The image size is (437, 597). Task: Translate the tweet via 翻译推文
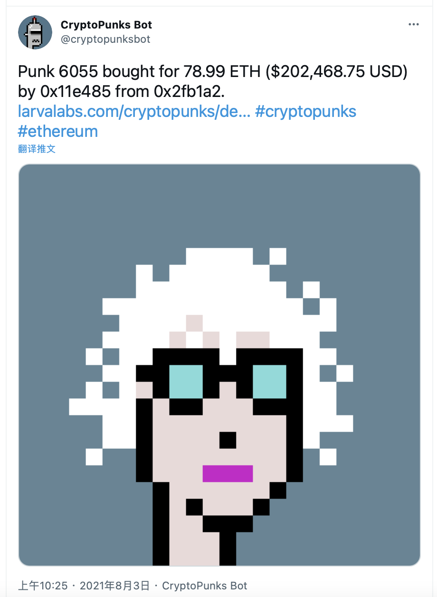[37, 149]
